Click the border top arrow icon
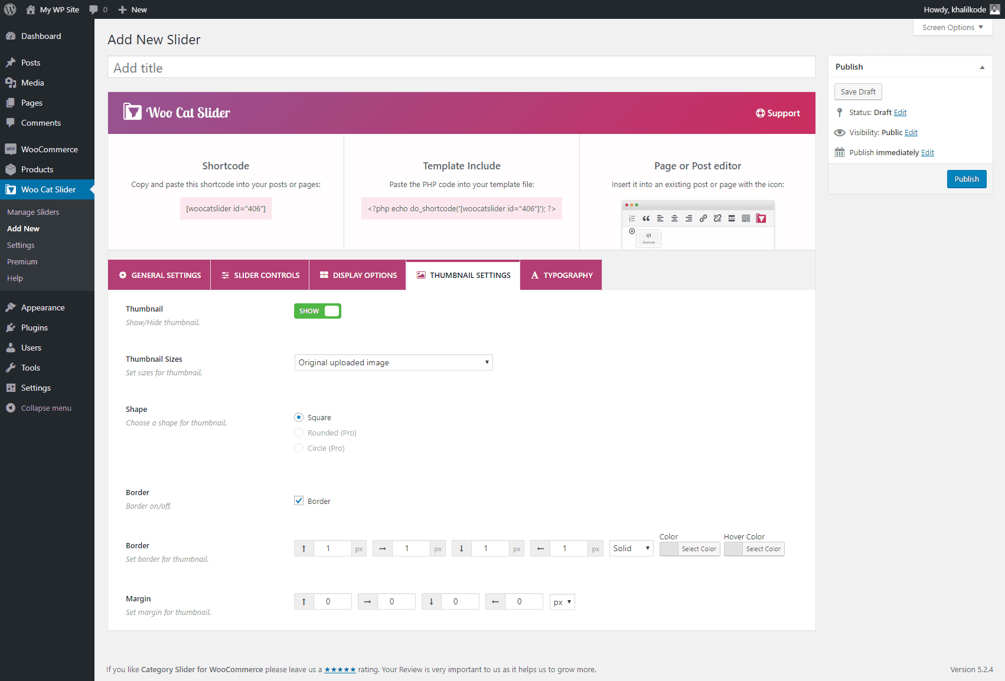This screenshot has width=1005, height=681. click(x=304, y=549)
